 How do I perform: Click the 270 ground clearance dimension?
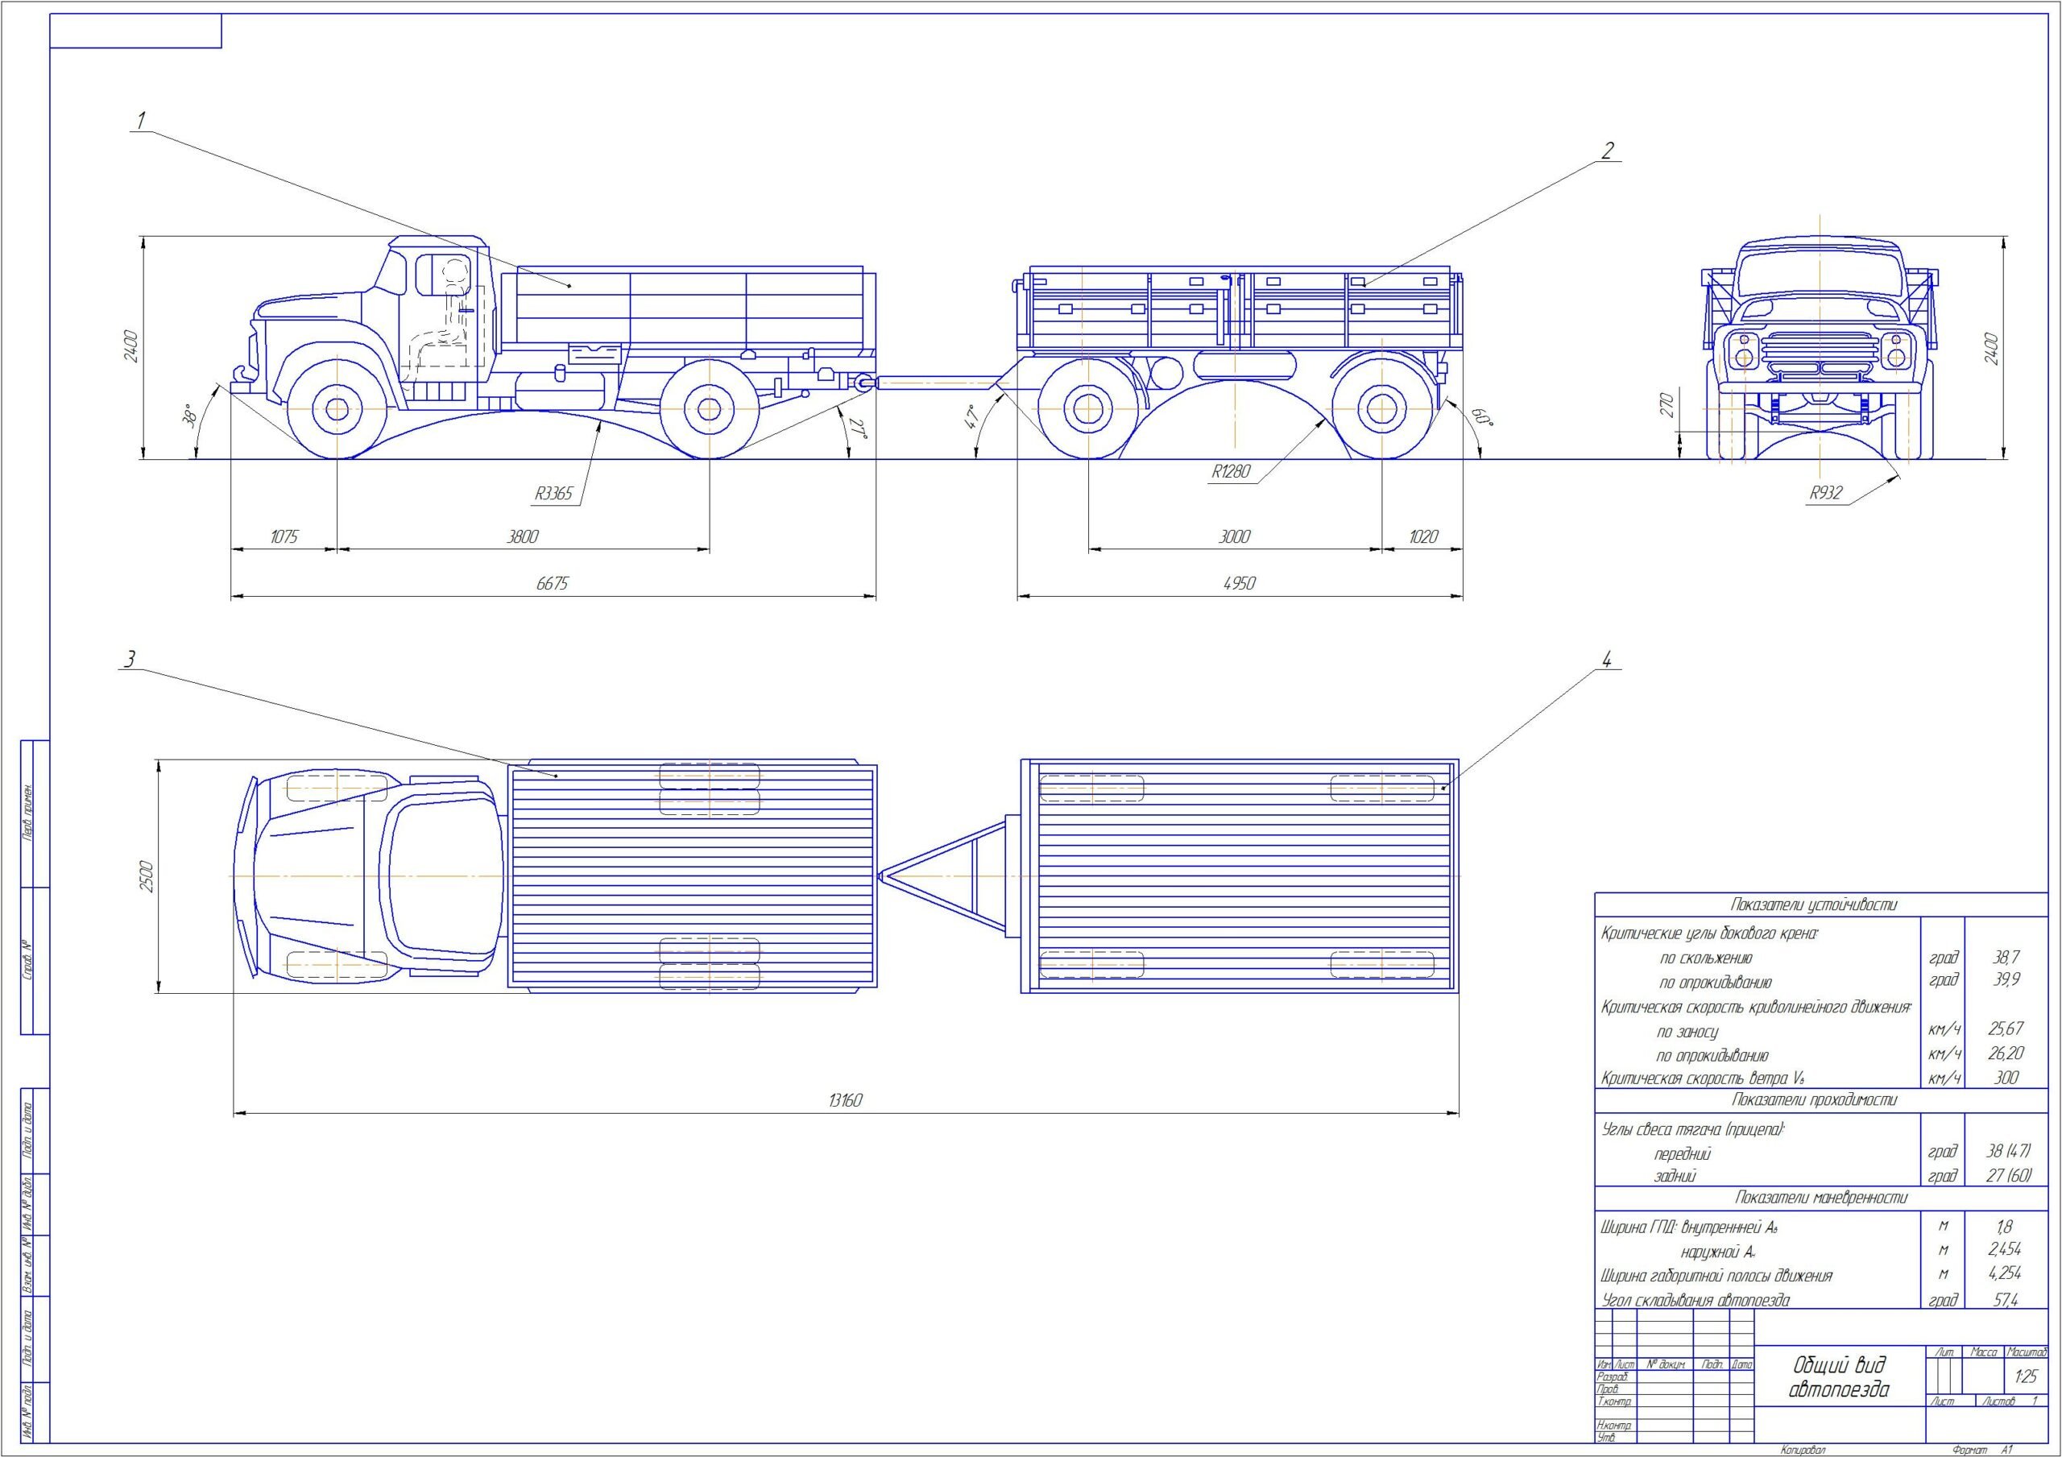1668,406
